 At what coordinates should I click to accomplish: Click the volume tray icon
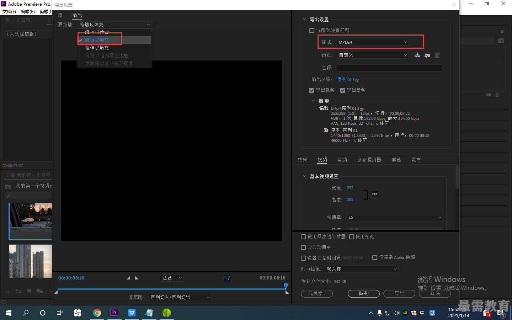coord(396,313)
